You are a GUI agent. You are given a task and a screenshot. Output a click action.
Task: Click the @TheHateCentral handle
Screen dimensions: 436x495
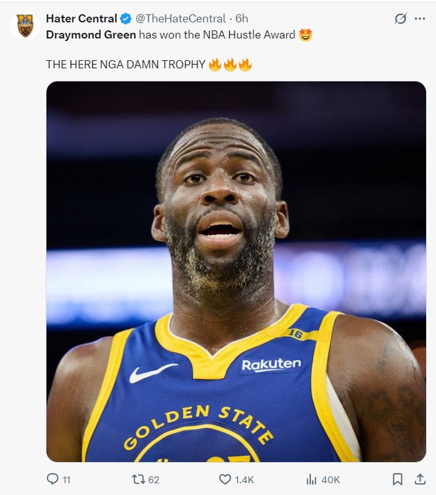[180, 19]
